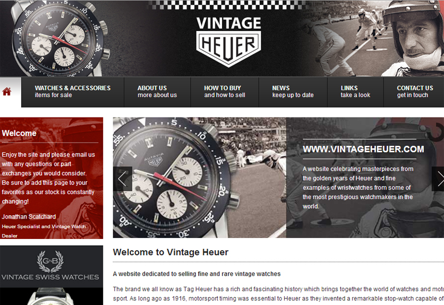The height and width of the screenshot is (305, 444).
Task: Click the GnB laurel wreath emblem
Action: coord(50,261)
